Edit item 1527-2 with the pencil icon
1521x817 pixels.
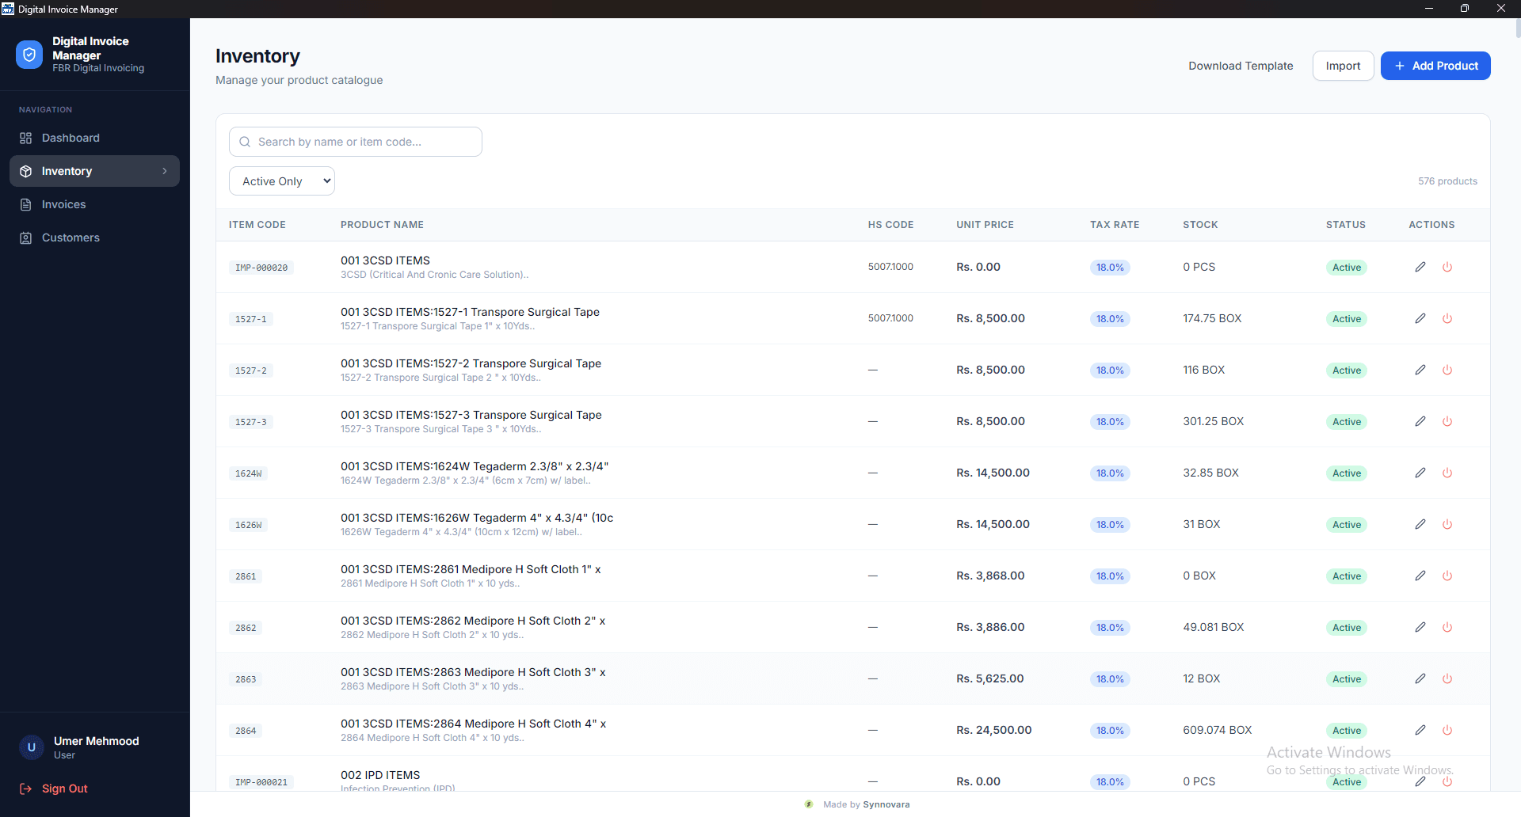(x=1420, y=370)
